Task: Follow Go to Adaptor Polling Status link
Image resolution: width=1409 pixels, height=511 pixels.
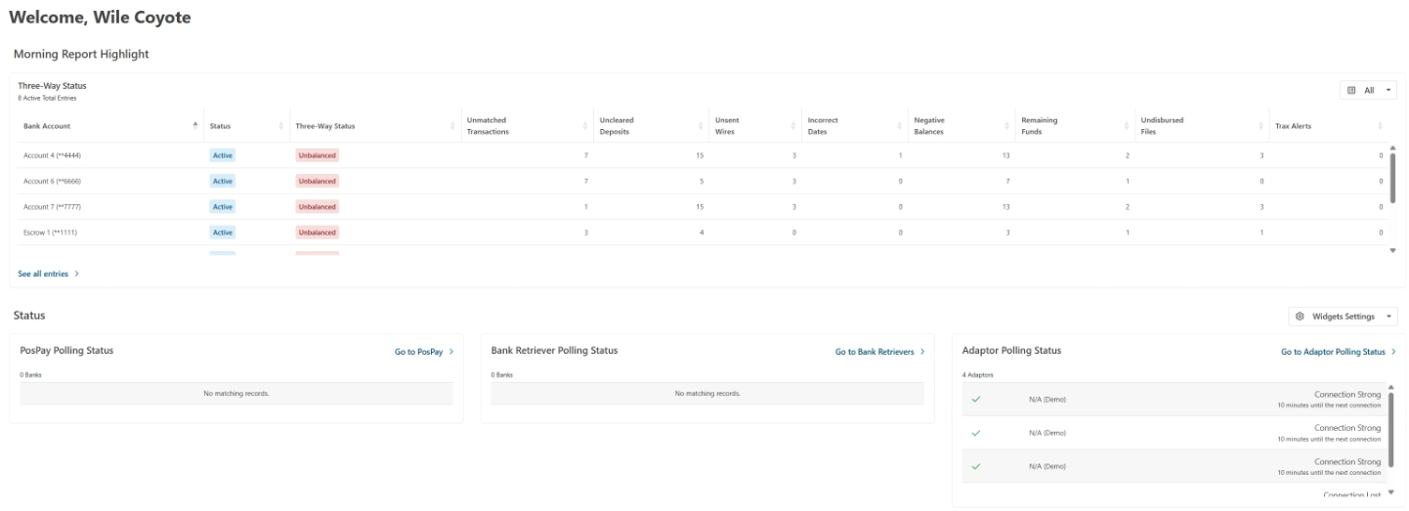Action: click(x=1337, y=352)
